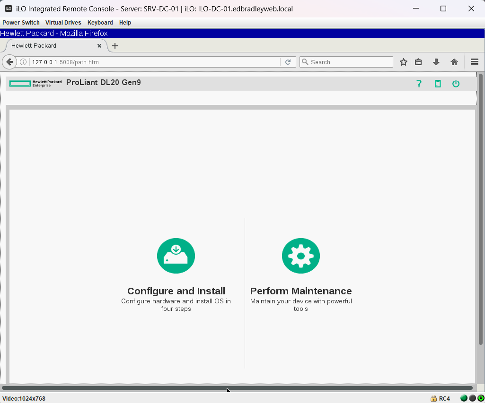The width and height of the screenshot is (485, 403).
Task: Open Intelligent Provisioning help via question mark icon
Action: click(419, 84)
